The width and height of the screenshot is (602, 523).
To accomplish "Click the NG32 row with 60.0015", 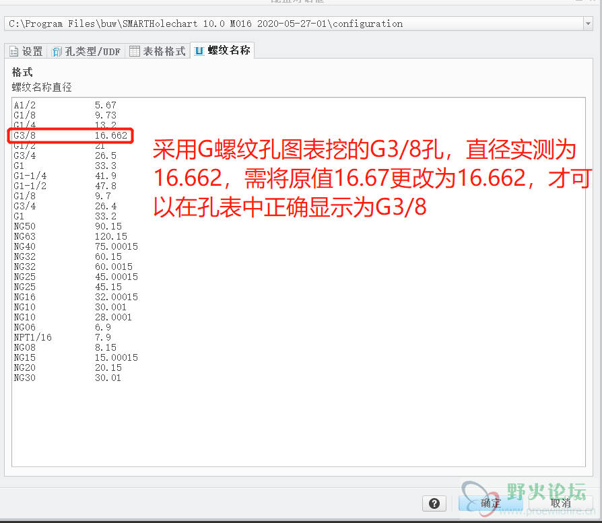I will coord(73,267).
